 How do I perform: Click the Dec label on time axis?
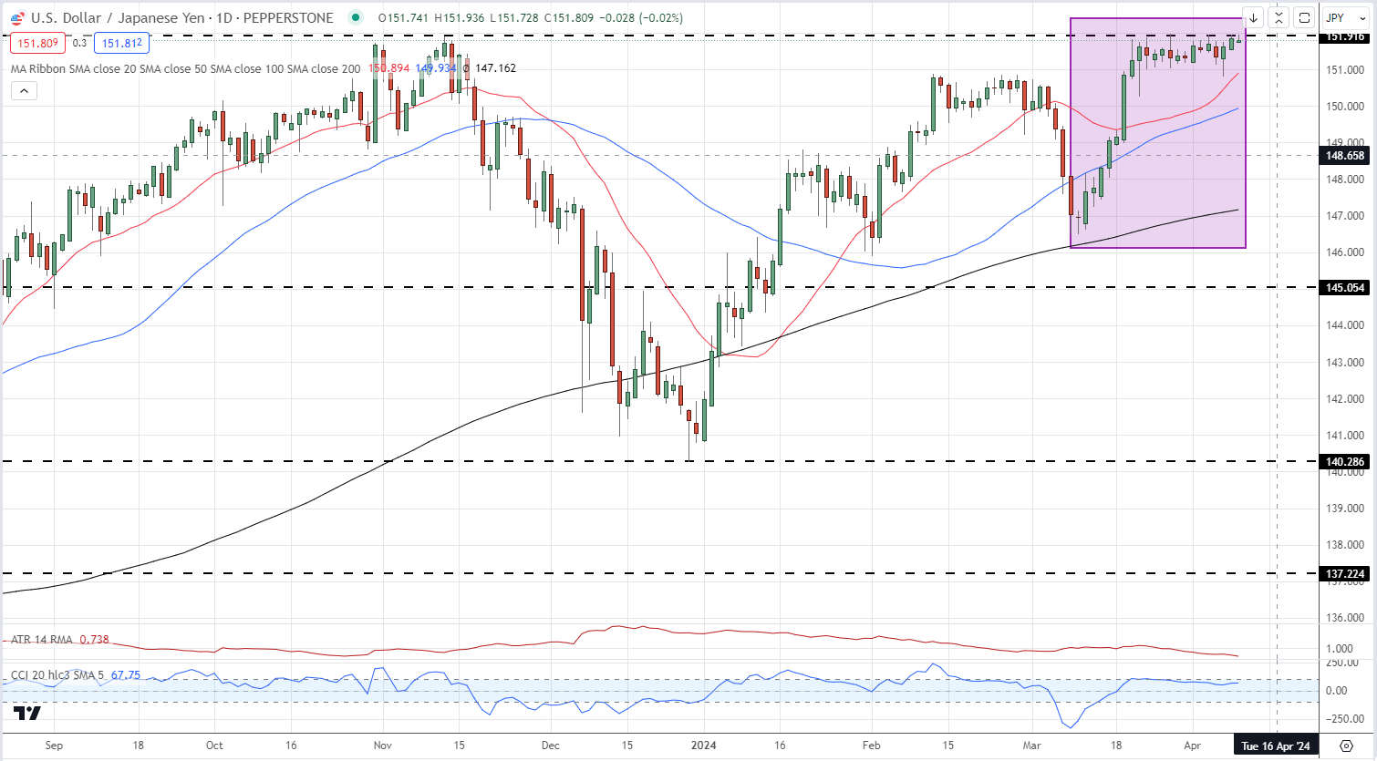551,746
